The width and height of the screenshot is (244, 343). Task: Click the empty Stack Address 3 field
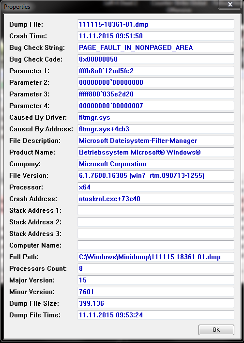pos(156,234)
